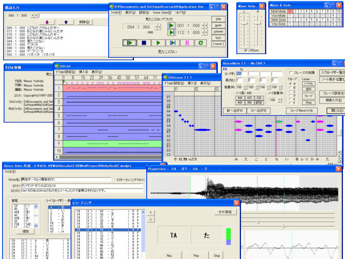The width and height of the screenshot is (345, 259).
Task: Open the title panel button
Action: pos(218,19)
